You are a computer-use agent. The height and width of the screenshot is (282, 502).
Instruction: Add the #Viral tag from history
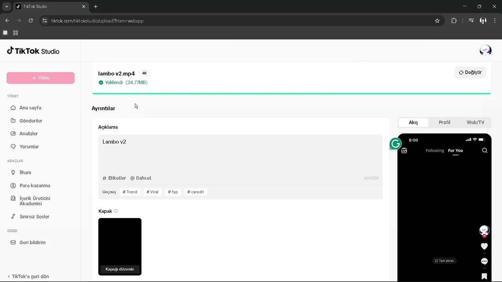coord(153,192)
